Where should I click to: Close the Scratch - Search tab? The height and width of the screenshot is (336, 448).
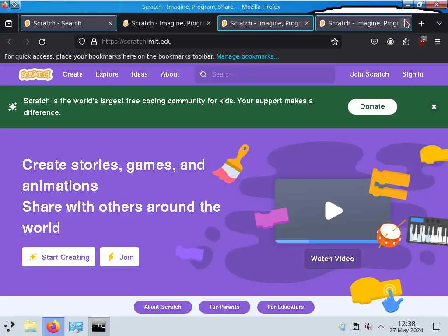pos(110,23)
